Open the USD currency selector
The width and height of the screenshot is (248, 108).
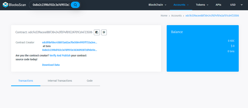click(x=236, y=5)
